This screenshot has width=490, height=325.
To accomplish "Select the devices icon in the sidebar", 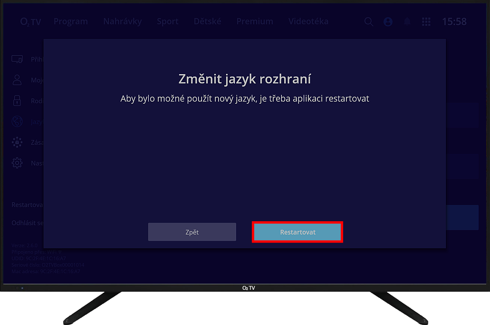I will (x=17, y=59).
